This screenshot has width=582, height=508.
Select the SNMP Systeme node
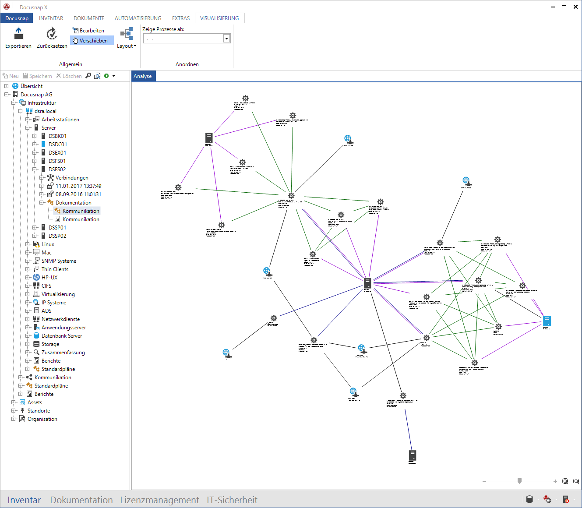tap(59, 261)
